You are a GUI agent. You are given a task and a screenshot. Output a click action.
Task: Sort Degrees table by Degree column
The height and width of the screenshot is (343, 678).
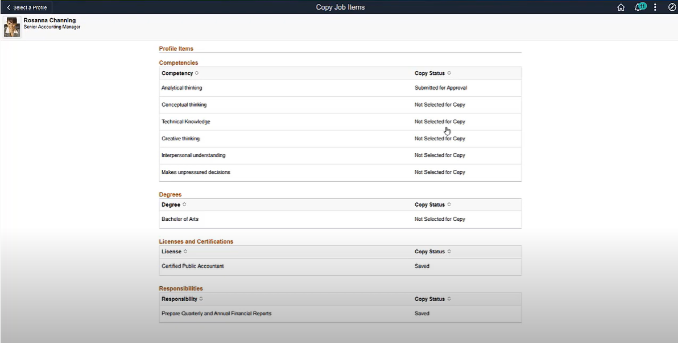[x=174, y=204]
